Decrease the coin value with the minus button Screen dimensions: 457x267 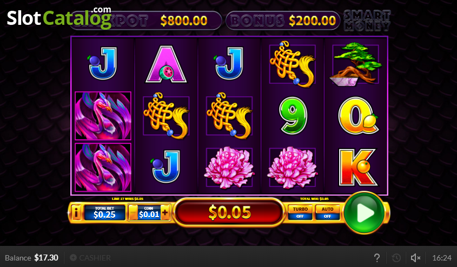133,212
